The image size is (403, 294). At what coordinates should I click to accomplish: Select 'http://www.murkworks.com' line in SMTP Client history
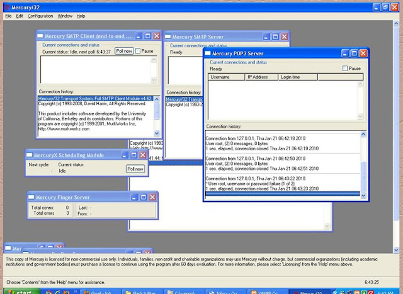point(64,129)
